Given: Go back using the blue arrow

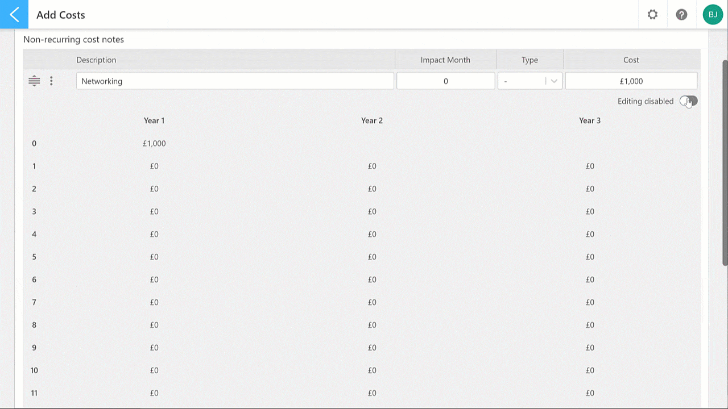Looking at the screenshot, I should 14,14.
